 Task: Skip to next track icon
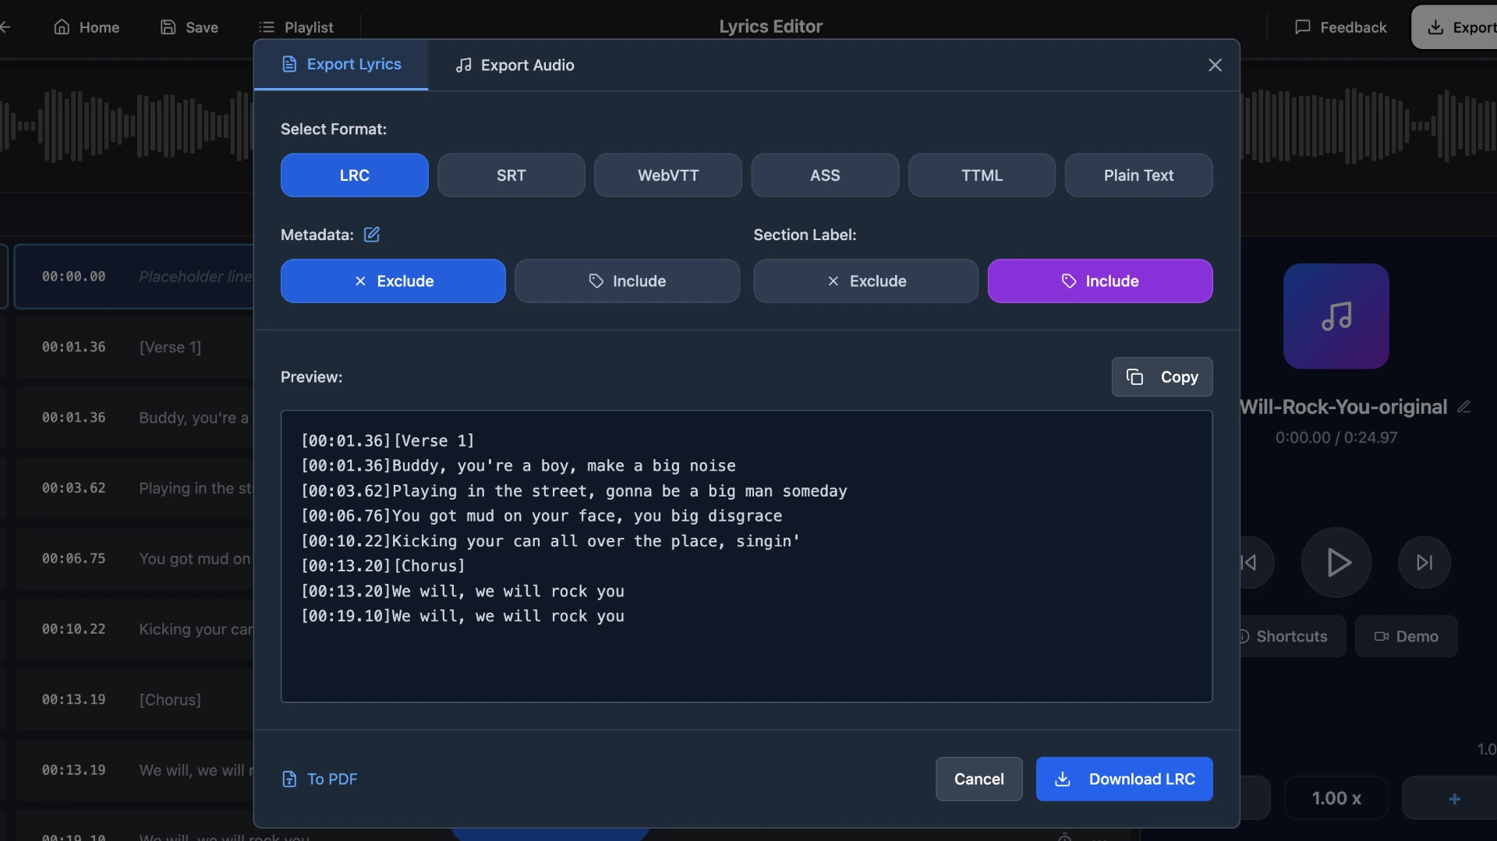click(1424, 562)
